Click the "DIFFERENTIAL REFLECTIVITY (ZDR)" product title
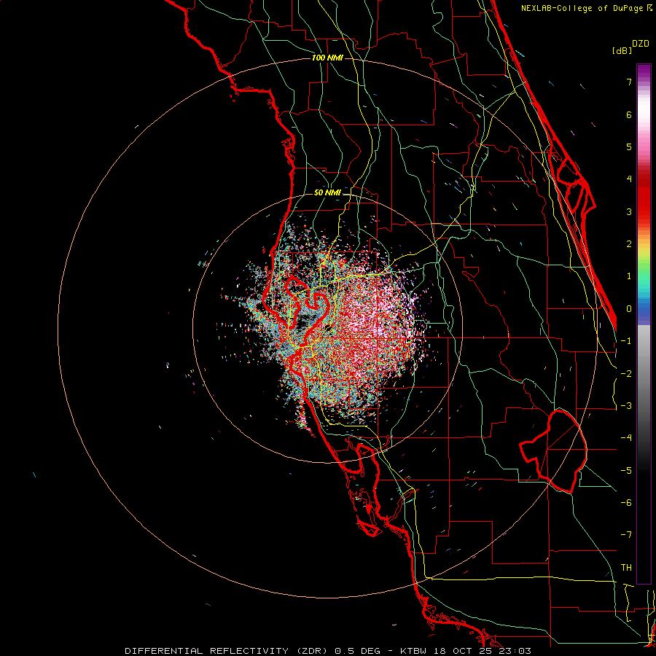The image size is (656, 656). 227,651
